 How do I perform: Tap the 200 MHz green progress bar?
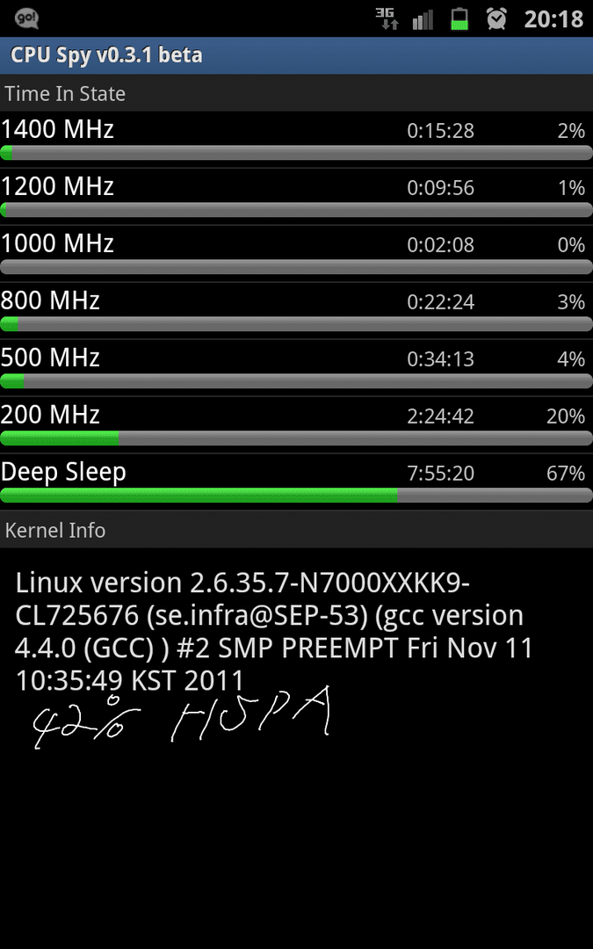60,438
